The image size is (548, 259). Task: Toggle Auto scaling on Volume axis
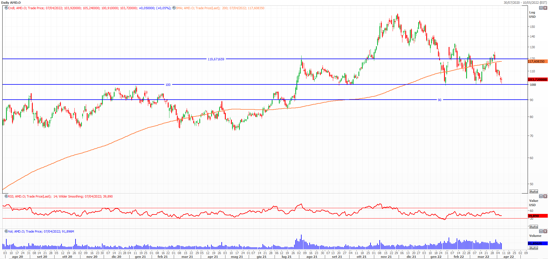(534, 248)
